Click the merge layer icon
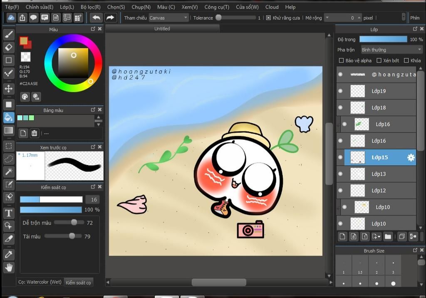The width and height of the screenshot is (426, 298). point(413,236)
